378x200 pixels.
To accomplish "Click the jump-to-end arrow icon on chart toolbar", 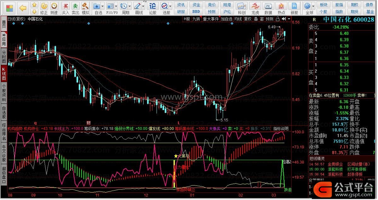I will (284, 19).
